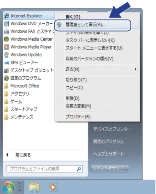Expand the 送る(N) submenu arrow

click(x=136, y=69)
